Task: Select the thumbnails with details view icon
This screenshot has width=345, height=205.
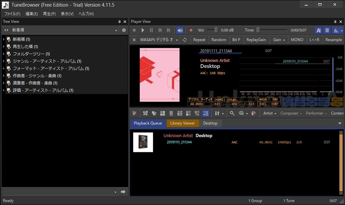Action: (x=188, y=113)
